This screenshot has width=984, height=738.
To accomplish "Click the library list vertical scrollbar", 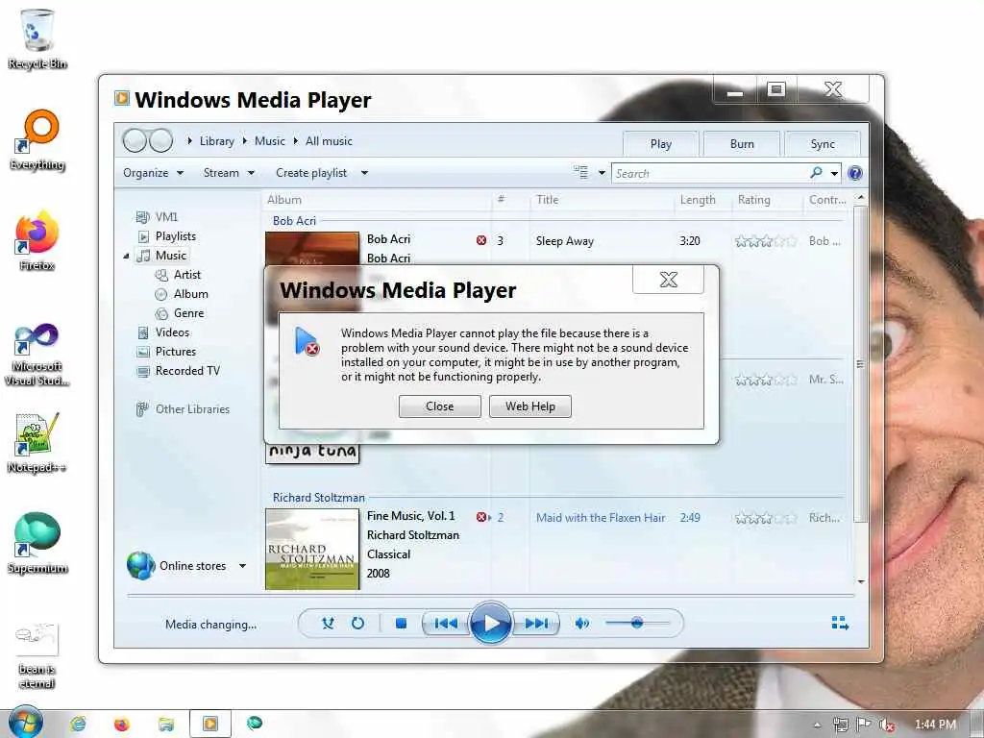I will (x=860, y=364).
